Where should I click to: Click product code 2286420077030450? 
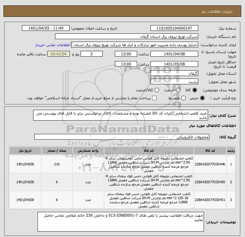tap(210, 182)
